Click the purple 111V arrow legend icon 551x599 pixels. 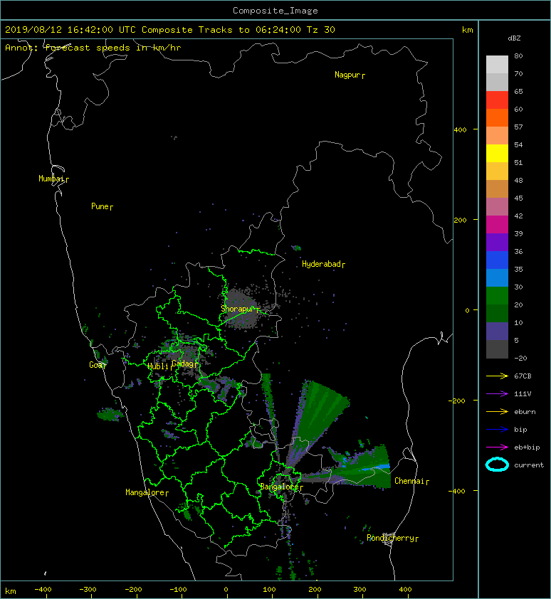click(x=497, y=394)
